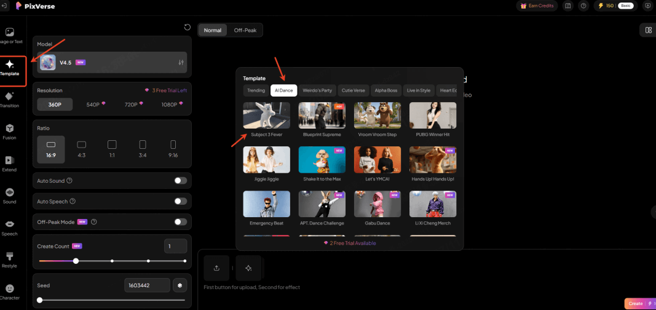The width and height of the screenshot is (656, 310).
Task: Choose the Jiggle Jiggle template
Action: (266, 164)
